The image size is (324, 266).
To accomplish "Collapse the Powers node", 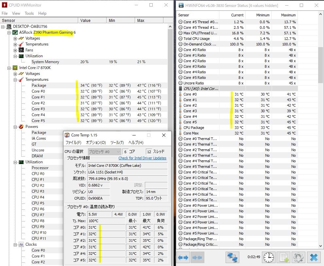I will point(15,127).
